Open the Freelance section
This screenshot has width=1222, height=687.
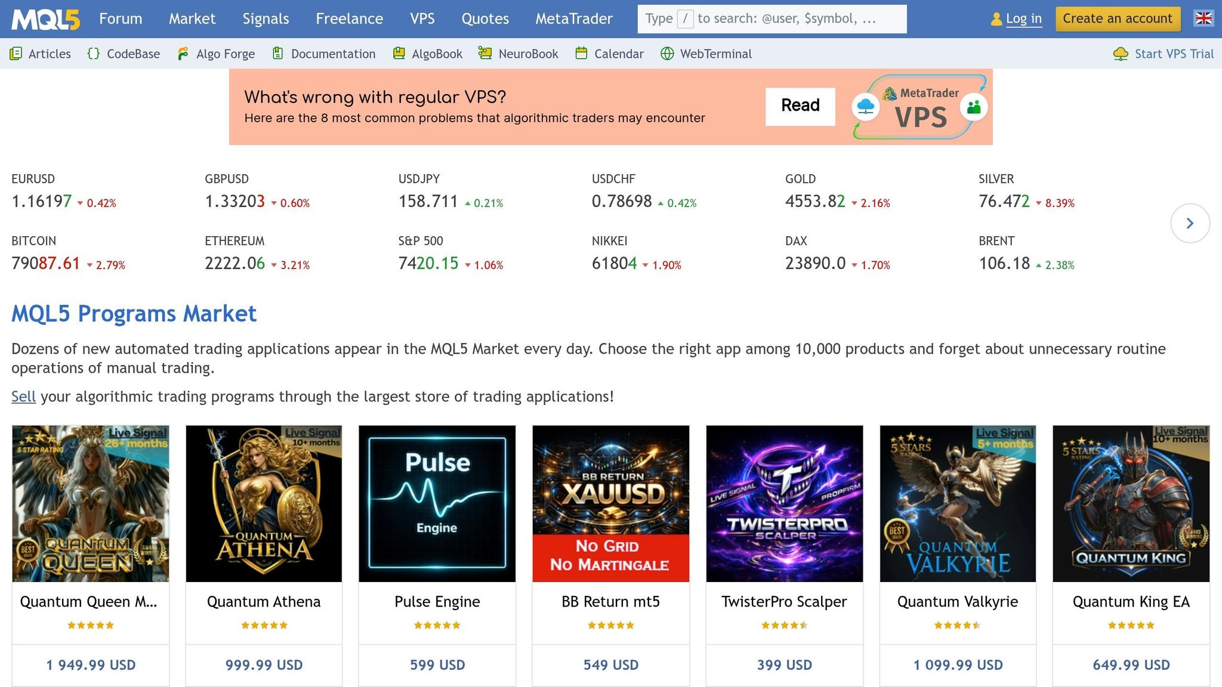(x=349, y=19)
